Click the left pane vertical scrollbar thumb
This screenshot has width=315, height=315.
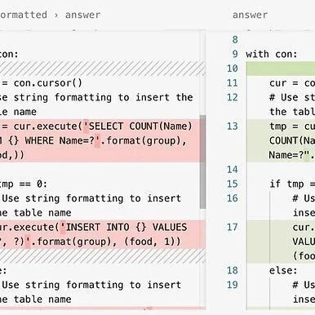point(202,162)
